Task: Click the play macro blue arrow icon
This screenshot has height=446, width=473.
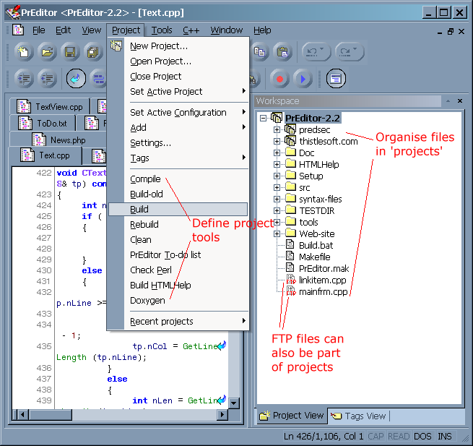Action: coord(303,79)
